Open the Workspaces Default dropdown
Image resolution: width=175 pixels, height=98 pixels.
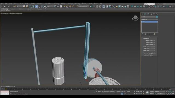(x=168, y=4)
